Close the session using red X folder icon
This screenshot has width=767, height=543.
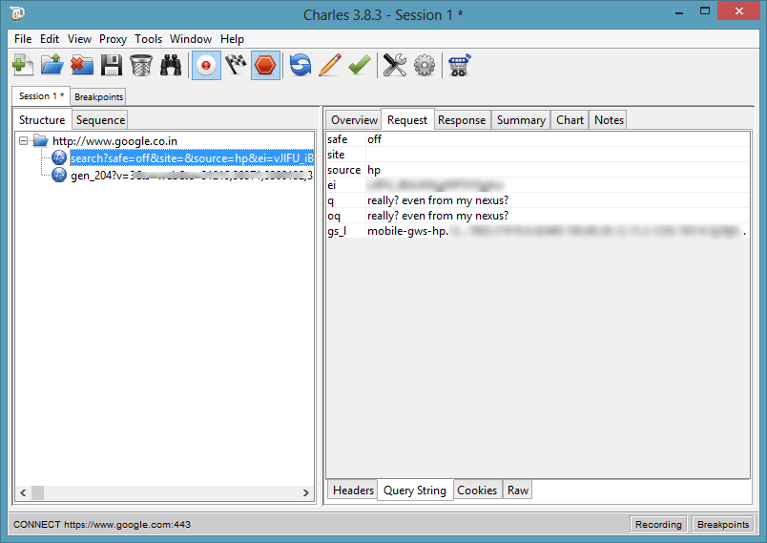pyautogui.click(x=82, y=65)
